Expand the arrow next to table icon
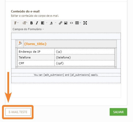 (x=80, y=23)
